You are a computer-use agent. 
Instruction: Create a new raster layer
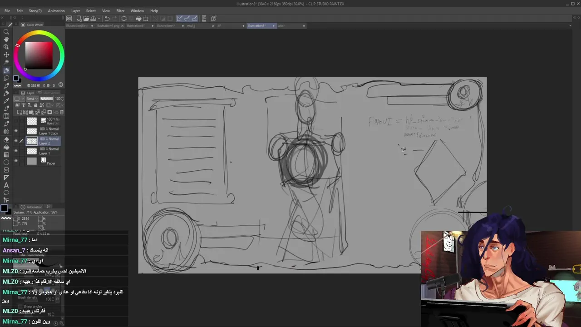[20, 112]
